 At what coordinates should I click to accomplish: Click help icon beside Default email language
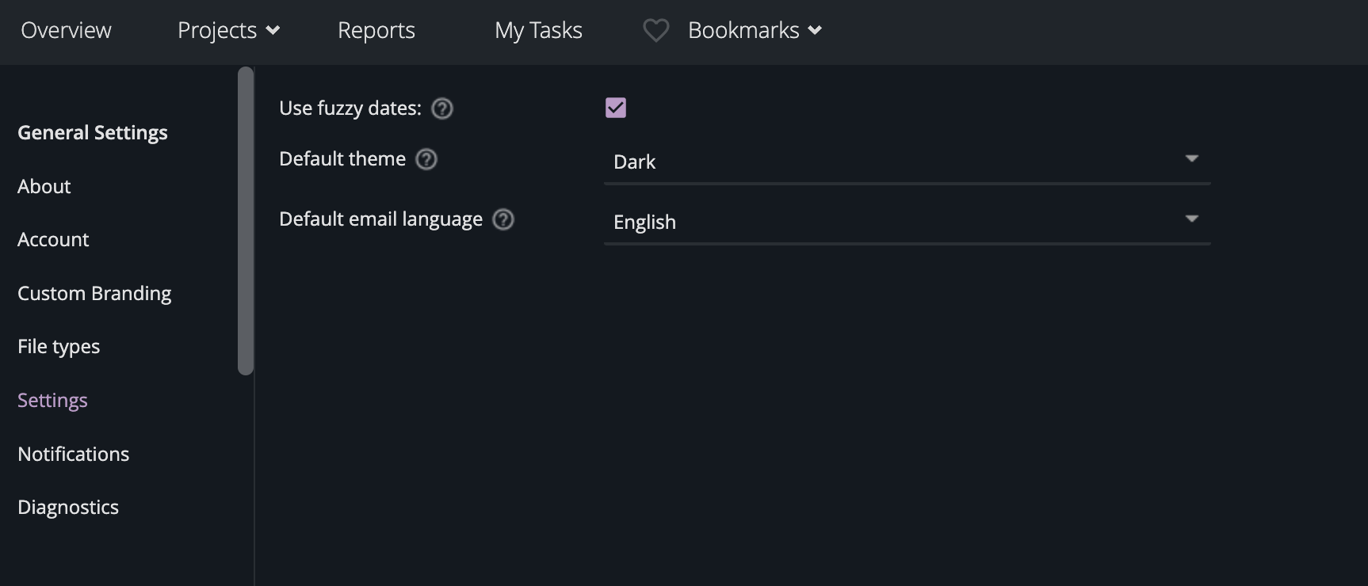[503, 219]
